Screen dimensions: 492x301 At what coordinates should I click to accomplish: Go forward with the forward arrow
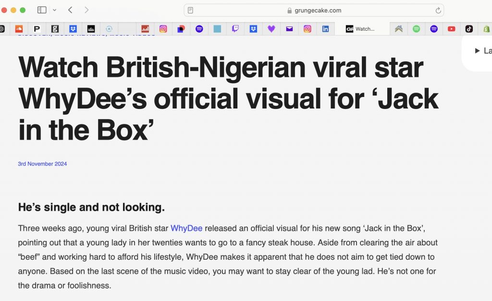(86, 10)
